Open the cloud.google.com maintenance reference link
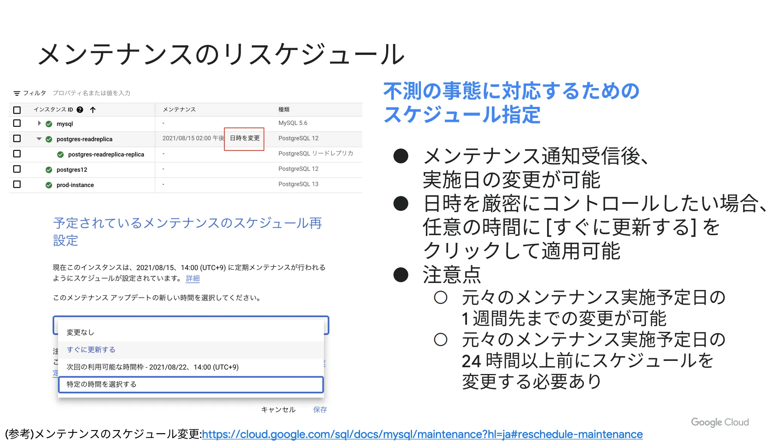This screenshot has height=441, width=784. click(x=422, y=434)
